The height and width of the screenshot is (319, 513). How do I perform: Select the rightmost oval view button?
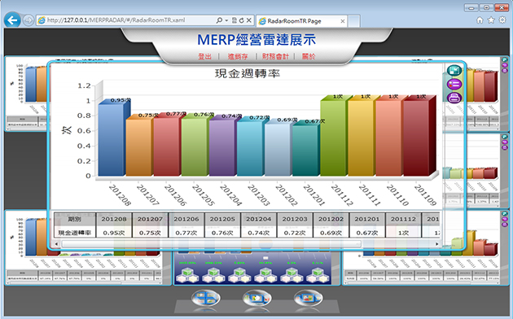(x=308, y=298)
